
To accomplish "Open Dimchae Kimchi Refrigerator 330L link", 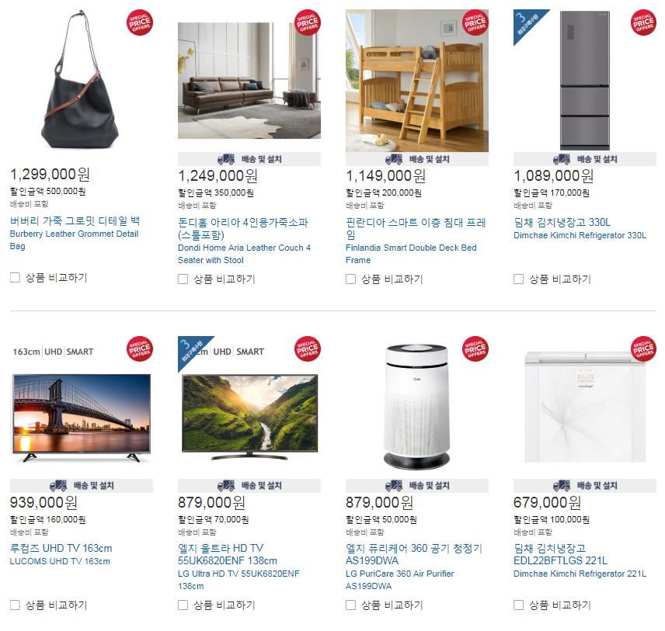I will click(x=580, y=235).
